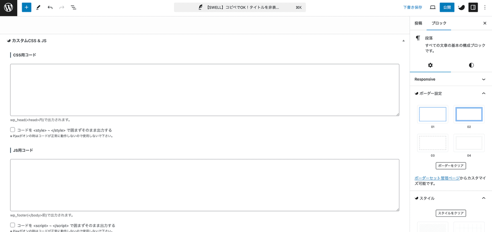Select the pen tools icon
492x232 pixels.
(38, 7)
